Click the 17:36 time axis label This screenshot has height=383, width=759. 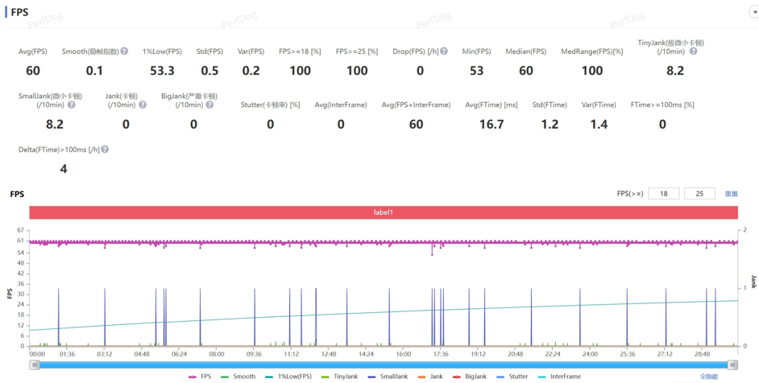(441, 355)
